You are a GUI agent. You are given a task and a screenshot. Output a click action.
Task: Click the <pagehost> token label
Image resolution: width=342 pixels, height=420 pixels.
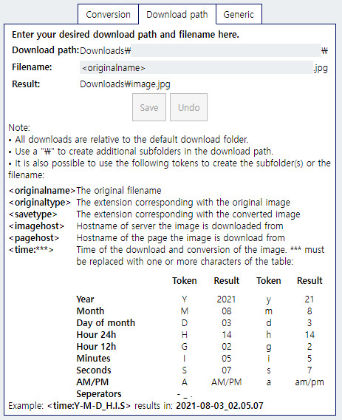[34, 238]
